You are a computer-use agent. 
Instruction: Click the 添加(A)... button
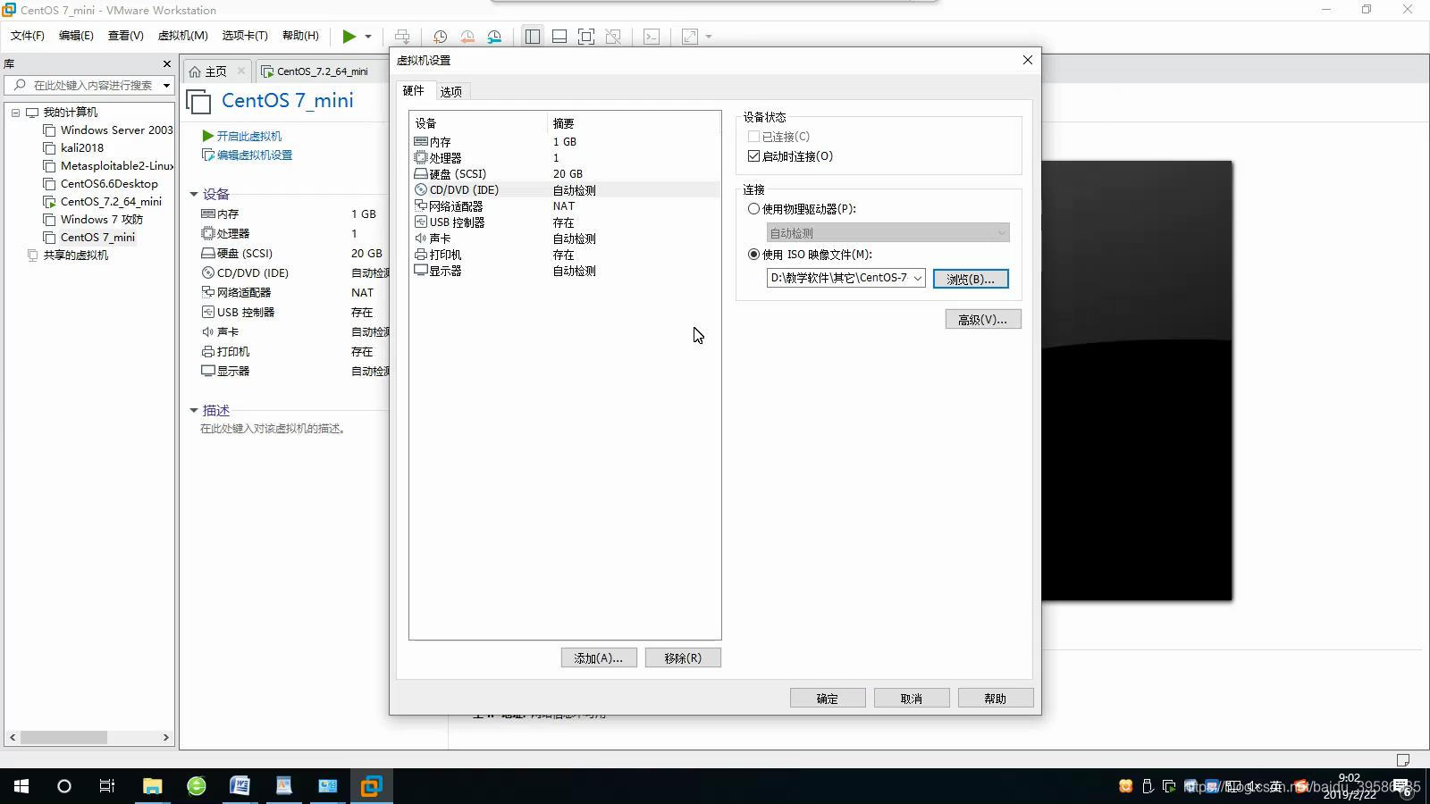click(599, 657)
